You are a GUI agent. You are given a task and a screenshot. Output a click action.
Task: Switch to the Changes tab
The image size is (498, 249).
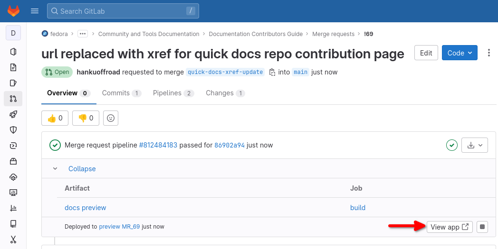(225, 93)
